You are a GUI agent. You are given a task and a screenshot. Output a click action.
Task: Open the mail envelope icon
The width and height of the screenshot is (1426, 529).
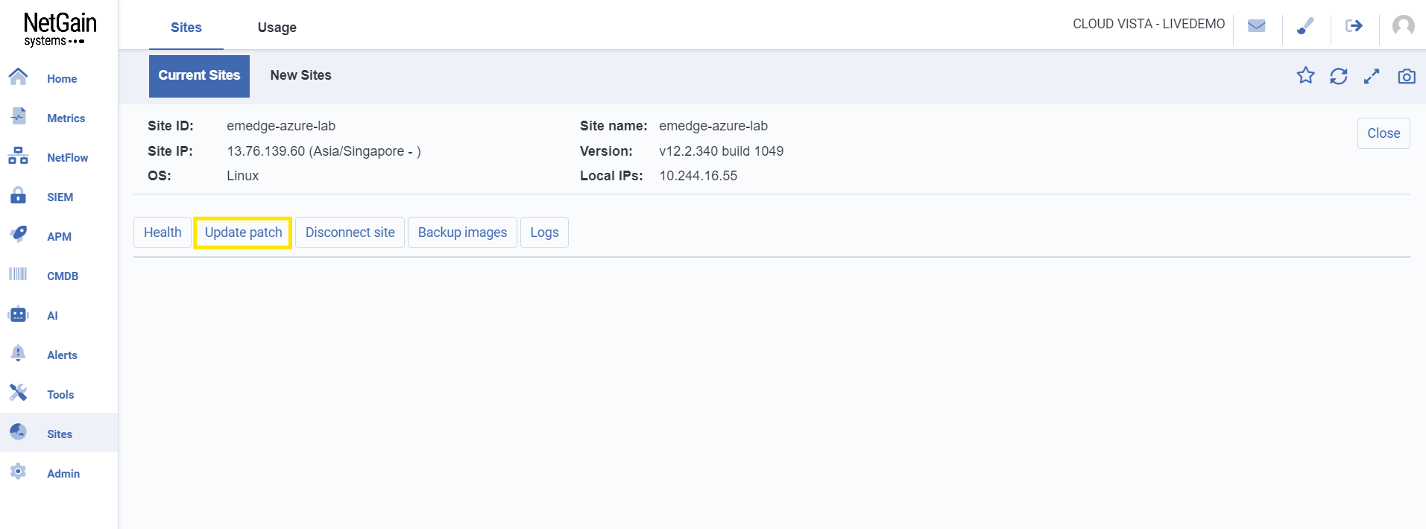click(x=1257, y=26)
